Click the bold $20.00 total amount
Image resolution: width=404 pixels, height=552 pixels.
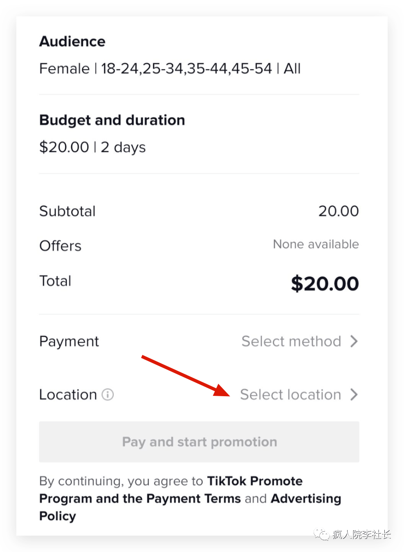325,283
